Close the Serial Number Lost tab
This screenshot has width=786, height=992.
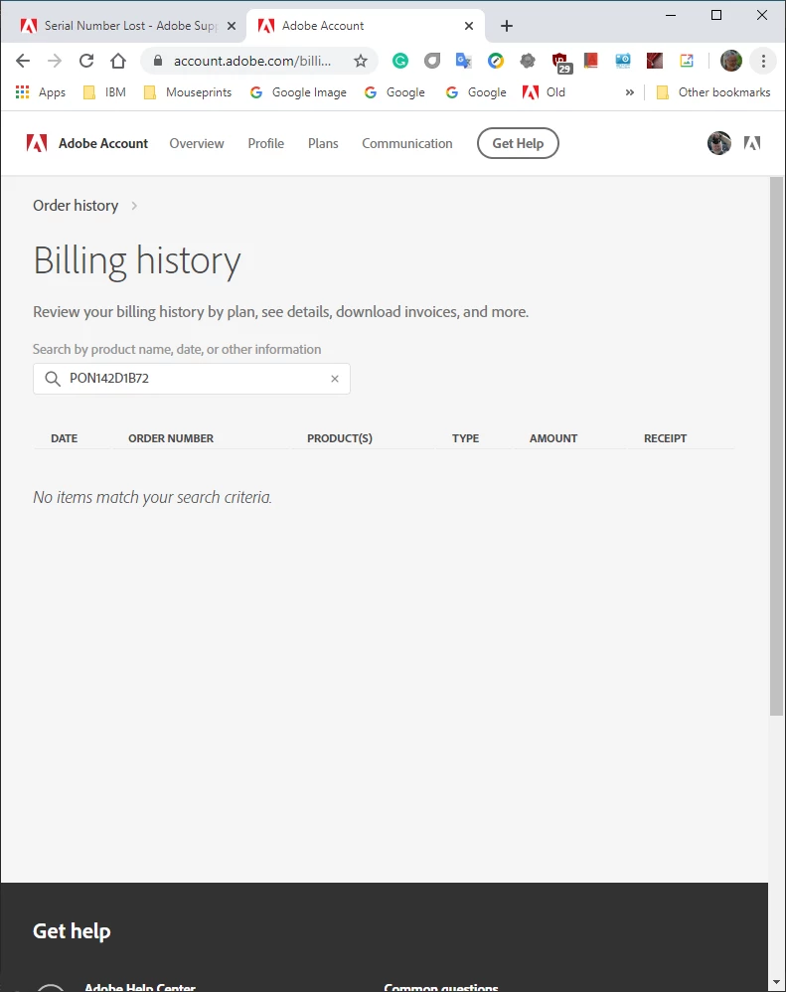[x=232, y=26]
